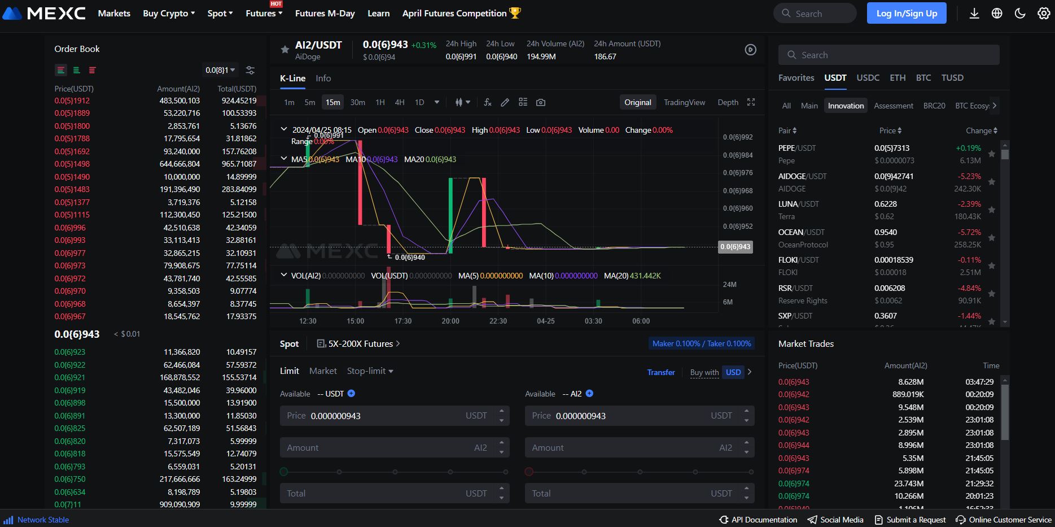
Task: Select the 15m chart interval
Action: [x=333, y=102]
